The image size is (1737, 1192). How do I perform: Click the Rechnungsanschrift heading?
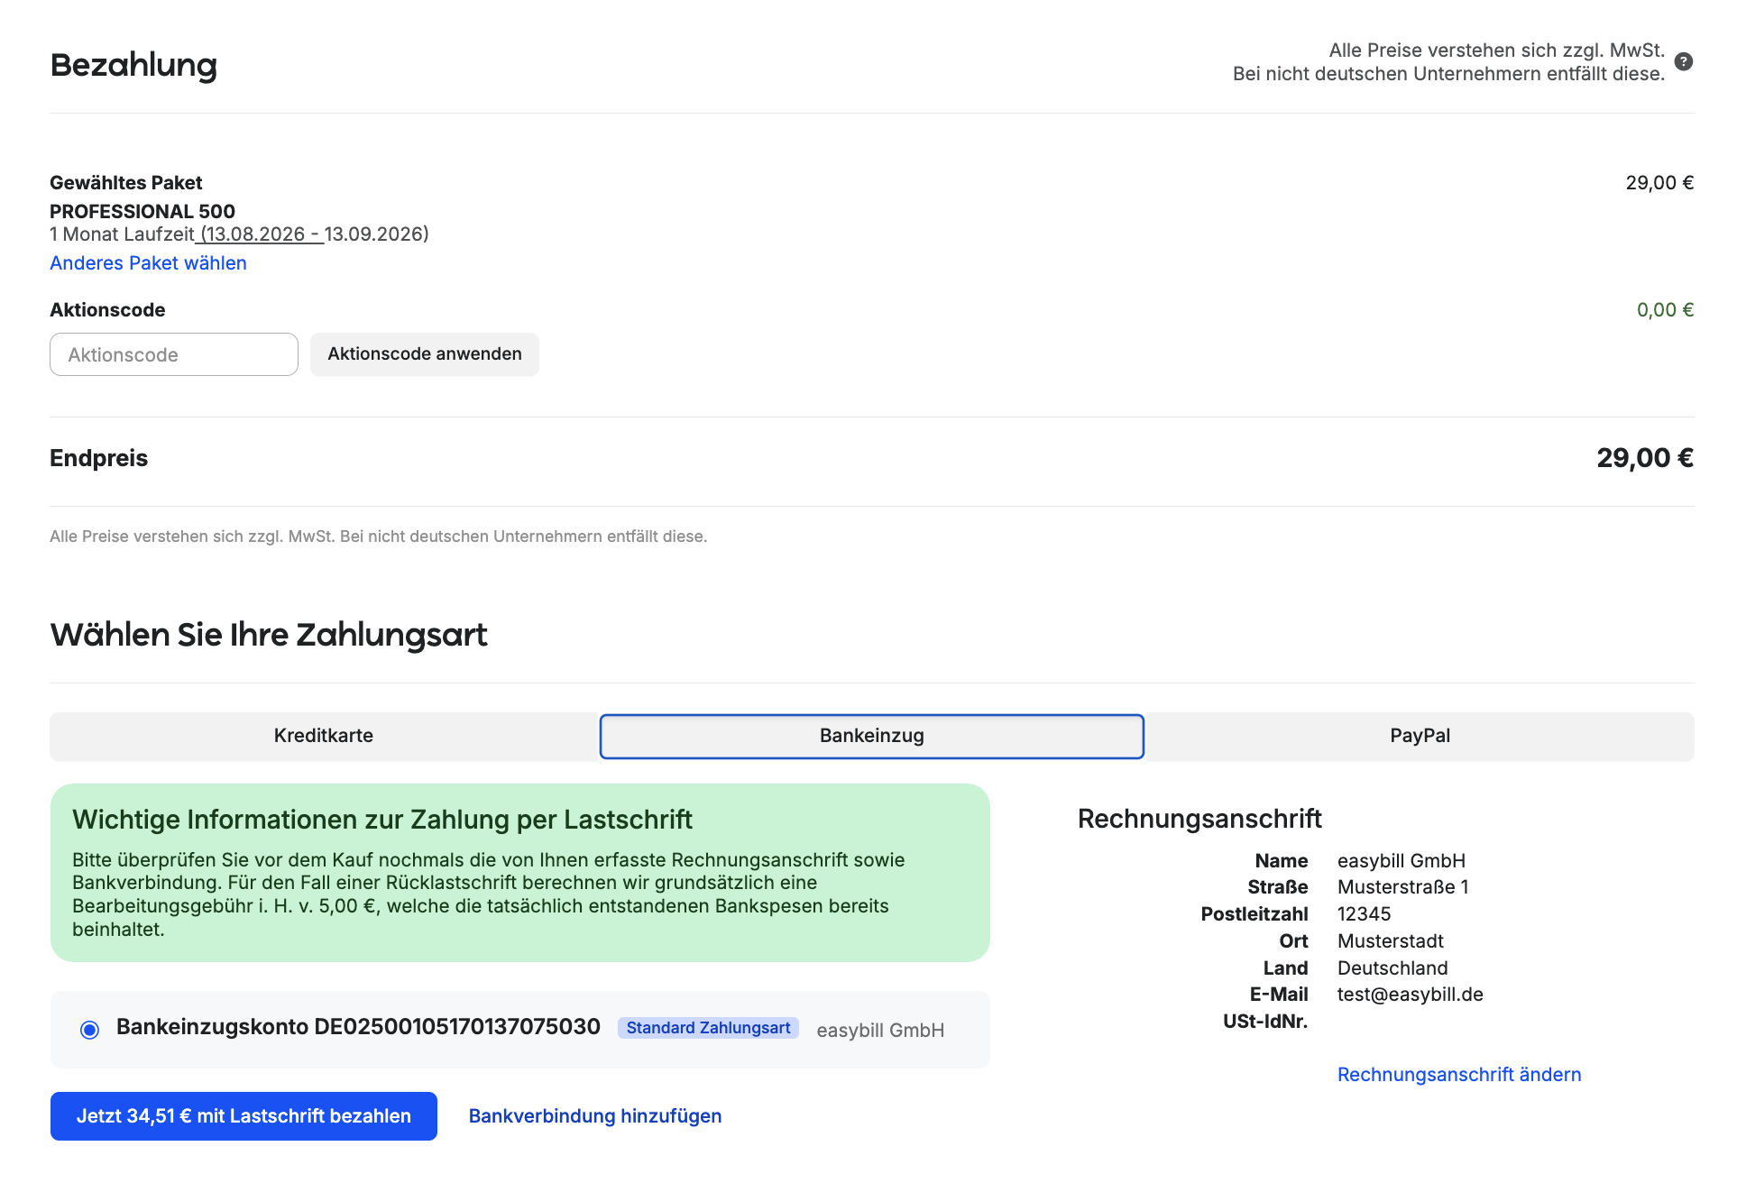pos(1199,819)
